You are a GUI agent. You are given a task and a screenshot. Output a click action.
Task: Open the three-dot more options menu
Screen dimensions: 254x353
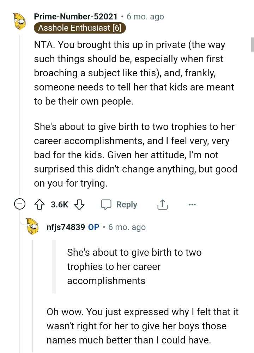coord(192,205)
